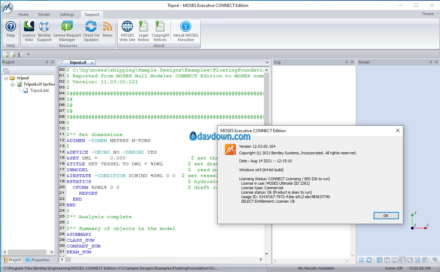Switch to the Home ribbon tab
Viewport: 440px width, 272px height.
click(x=24, y=14)
